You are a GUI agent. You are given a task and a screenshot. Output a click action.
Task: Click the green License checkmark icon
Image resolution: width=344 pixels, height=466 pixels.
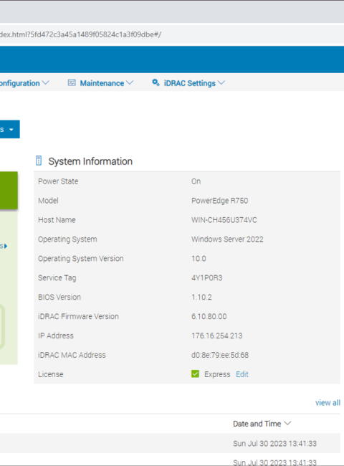[x=195, y=374]
